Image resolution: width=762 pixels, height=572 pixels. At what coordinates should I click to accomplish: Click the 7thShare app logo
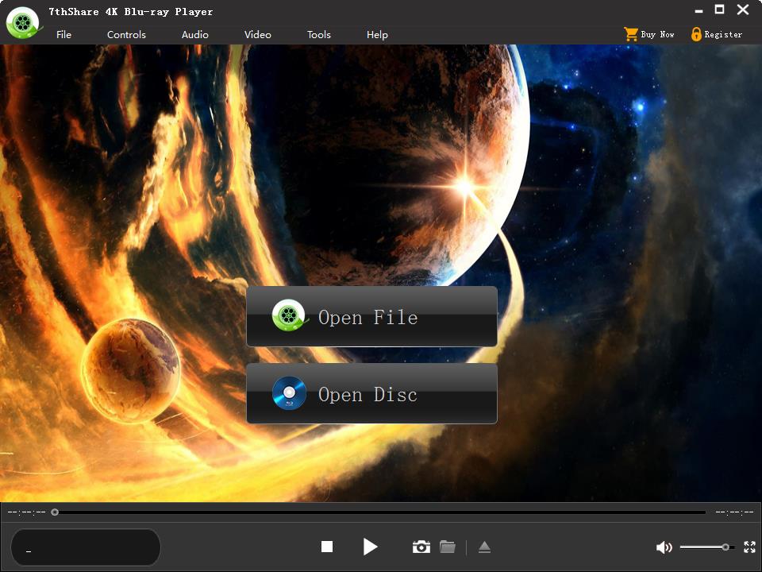tap(22, 23)
